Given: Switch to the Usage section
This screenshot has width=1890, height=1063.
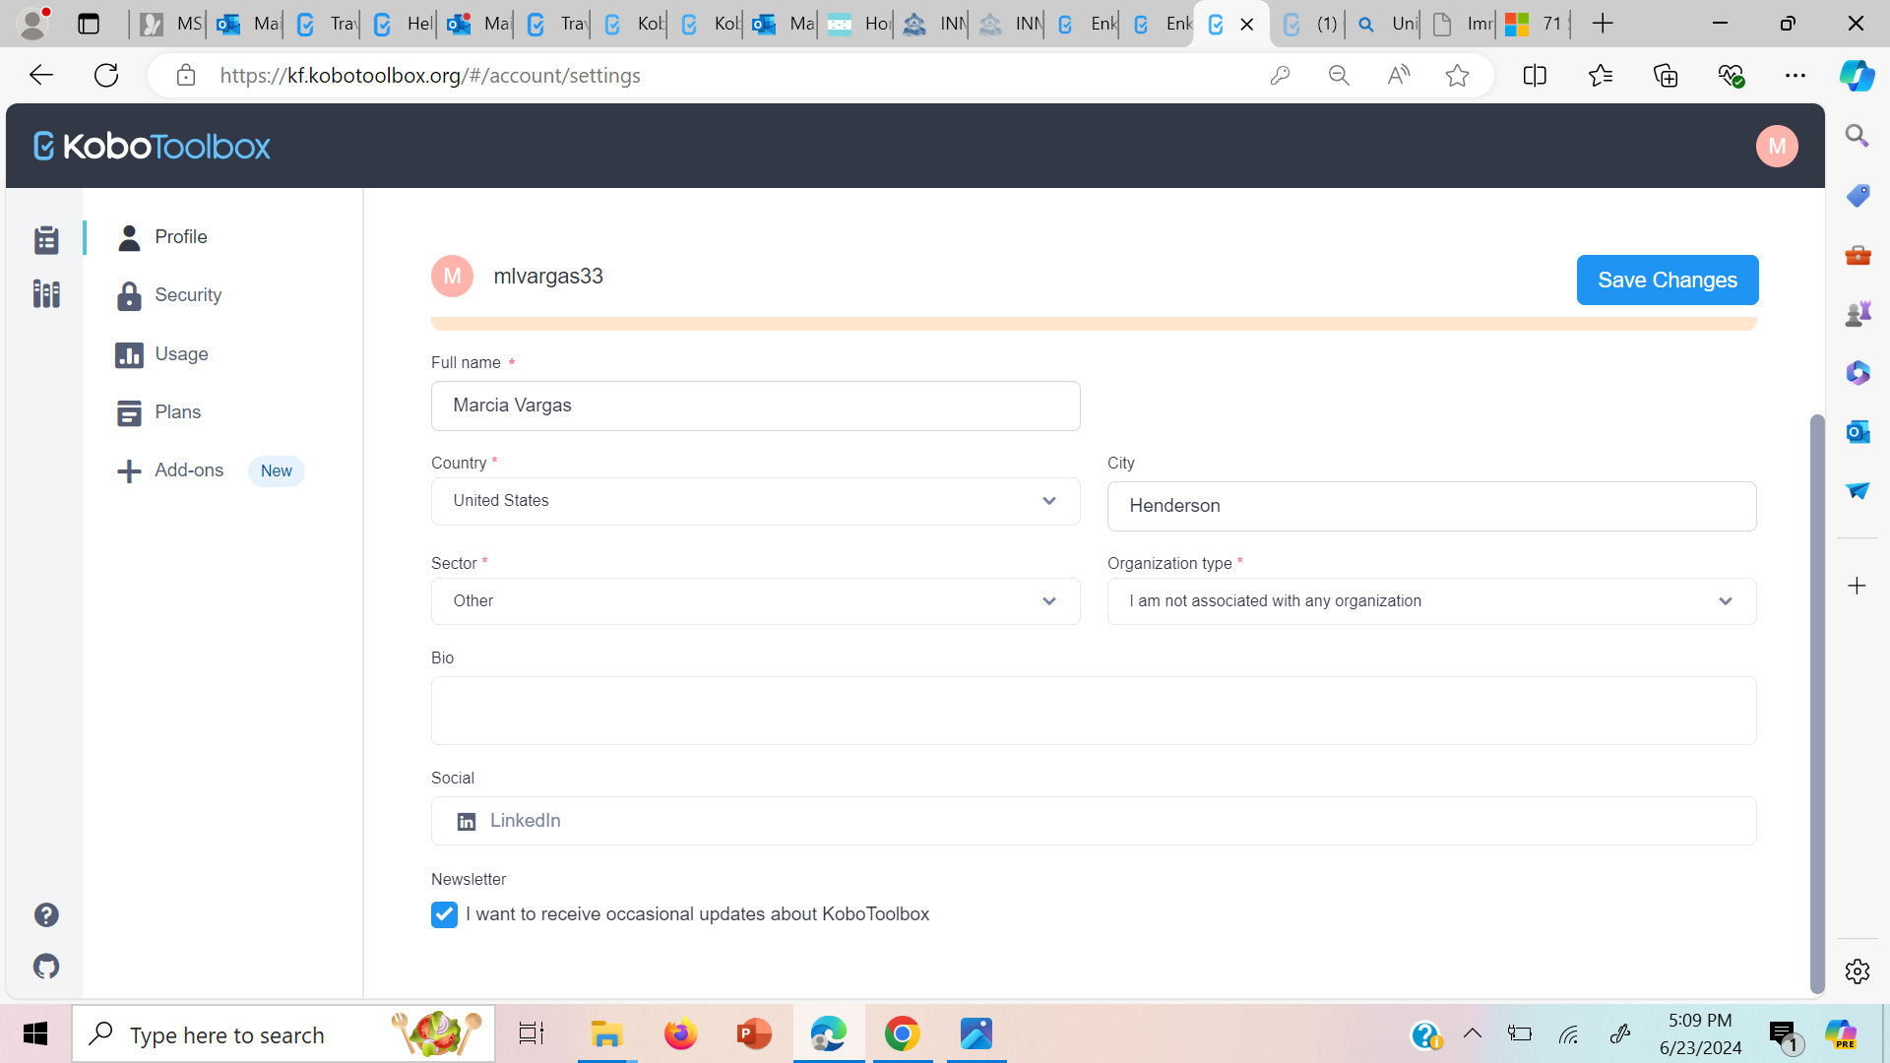Looking at the screenshot, I should pos(181,354).
